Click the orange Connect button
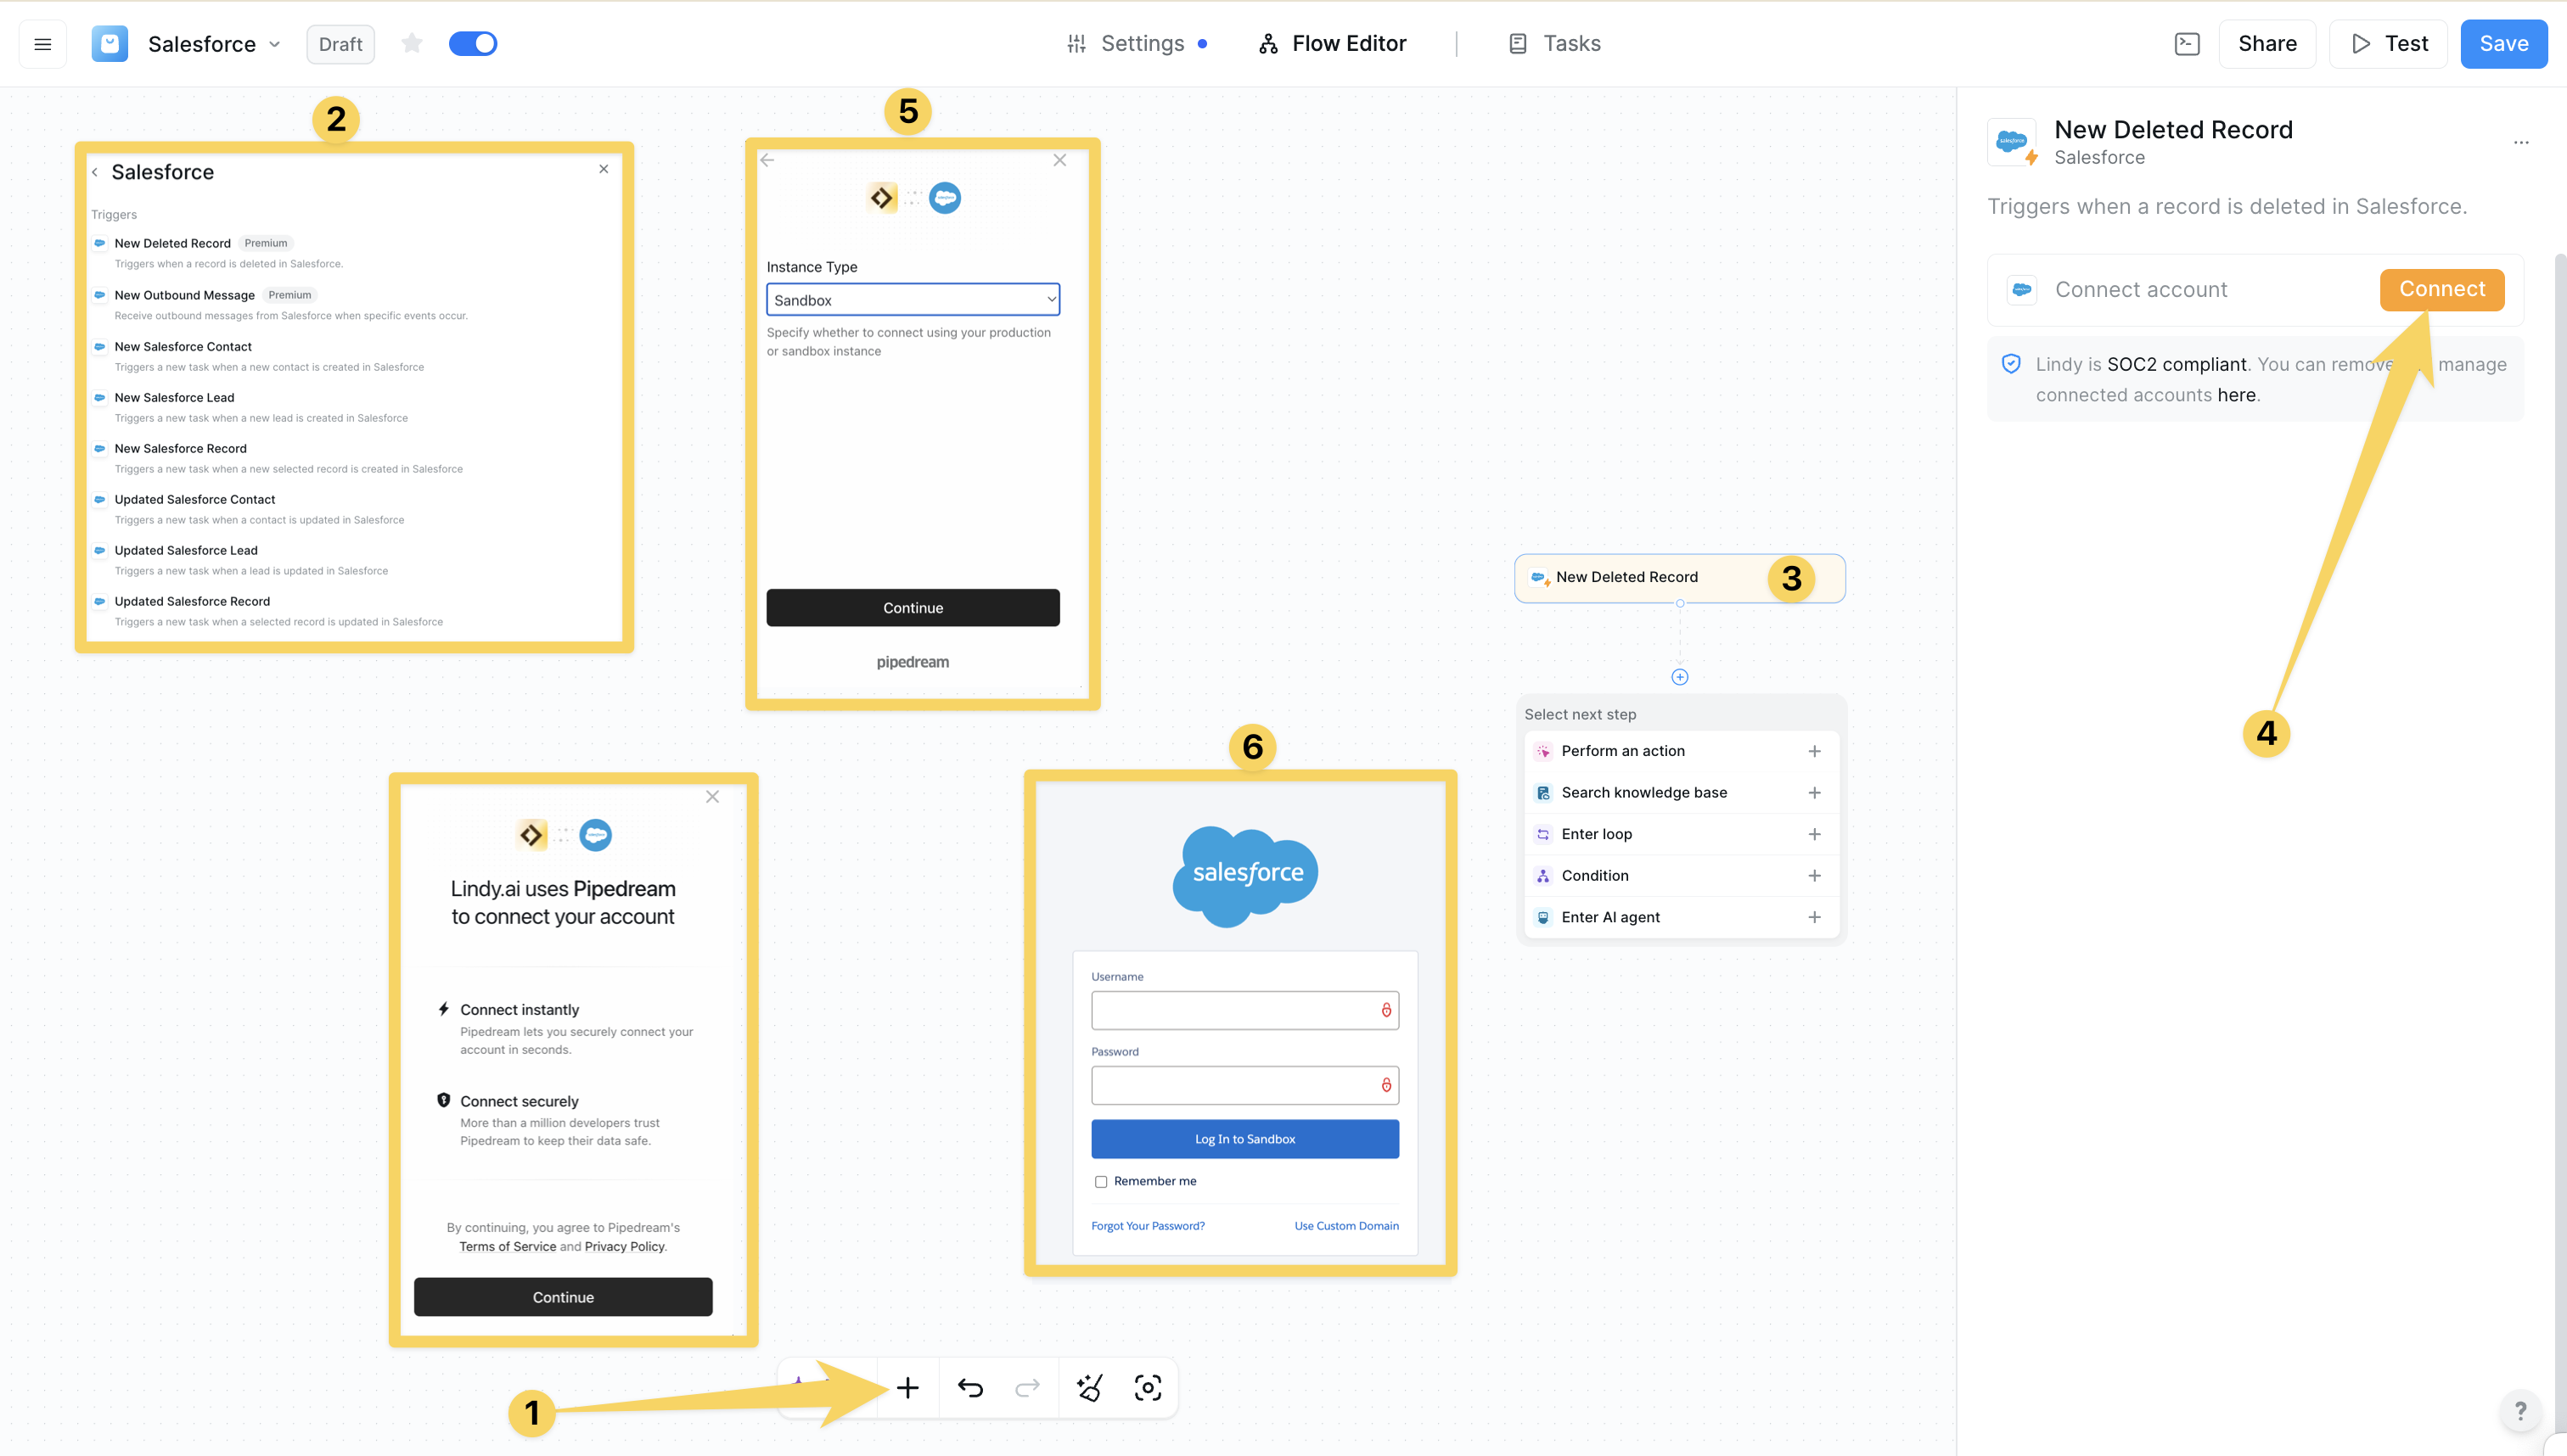This screenshot has width=2567, height=1456. pyautogui.click(x=2441, y=289)
